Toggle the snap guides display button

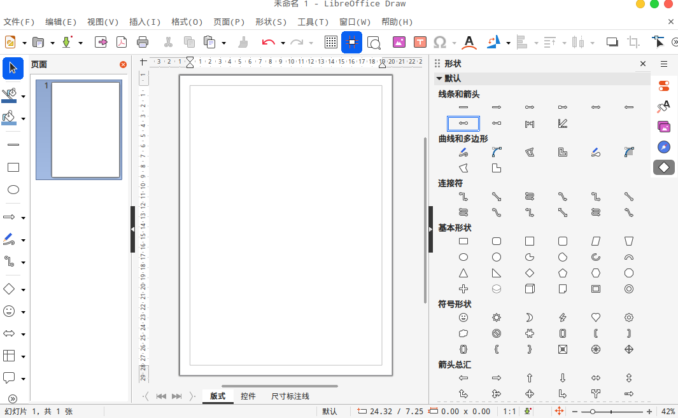click(x=351, y=43)
